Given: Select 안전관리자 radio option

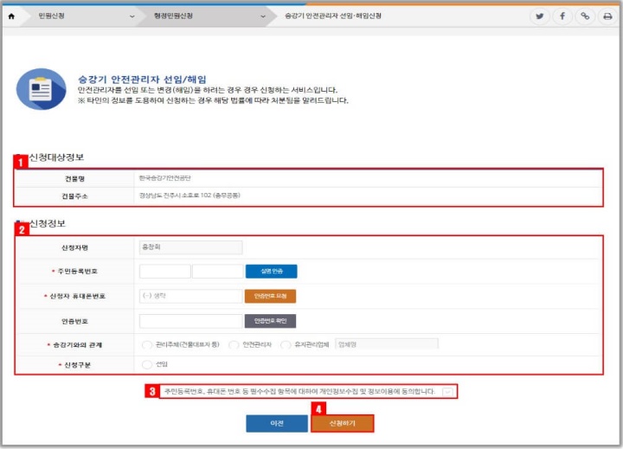Looking at the screenshot, I should [x=234, y=344].
